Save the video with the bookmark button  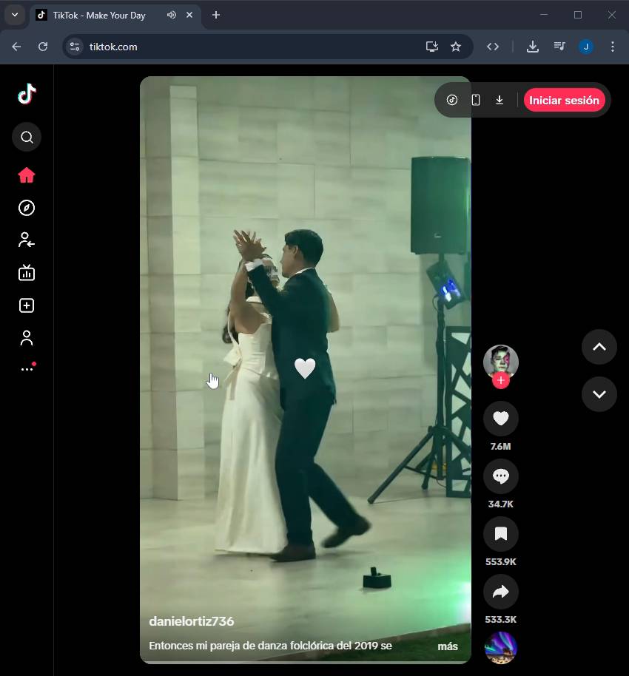(500, 534)
